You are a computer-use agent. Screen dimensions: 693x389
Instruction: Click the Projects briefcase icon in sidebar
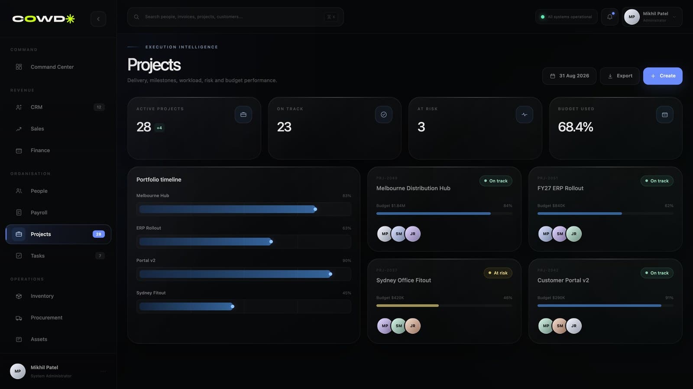(x=19, y=234)
